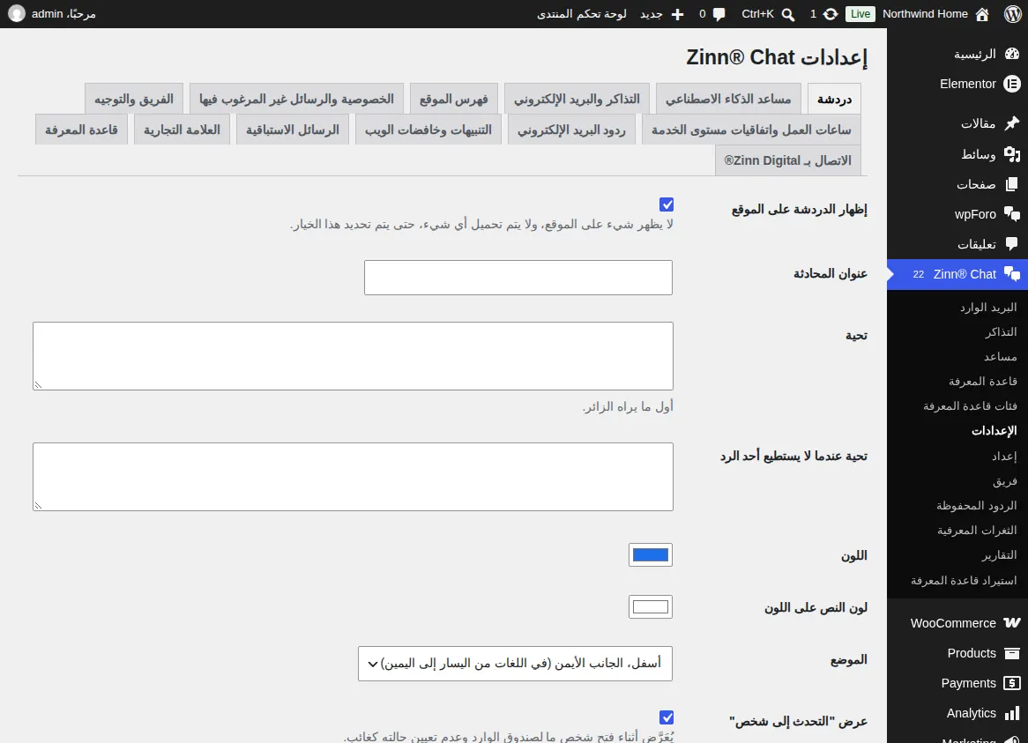Image resolution: width=1028 pixels, height=743 pixels.
Task: Open ساعات العمل واتفاقيات مستوى الخدمة tab
Action: click(751, 130)
